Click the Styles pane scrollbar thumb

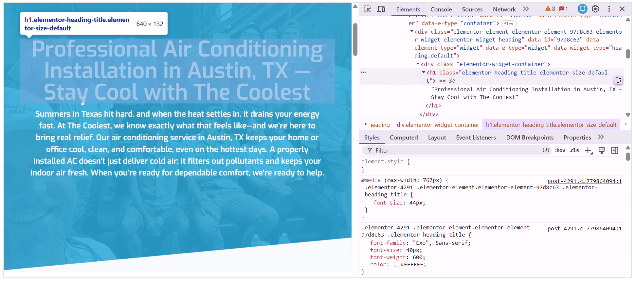click(628, 157)
